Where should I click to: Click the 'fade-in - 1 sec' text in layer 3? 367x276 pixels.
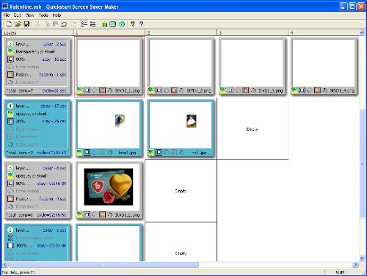53,74
